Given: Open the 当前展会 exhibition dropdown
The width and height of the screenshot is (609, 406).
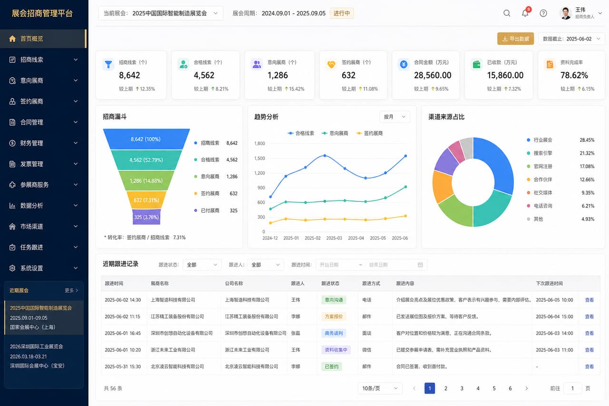Looking at the screenshot, I should click(161, 13).
